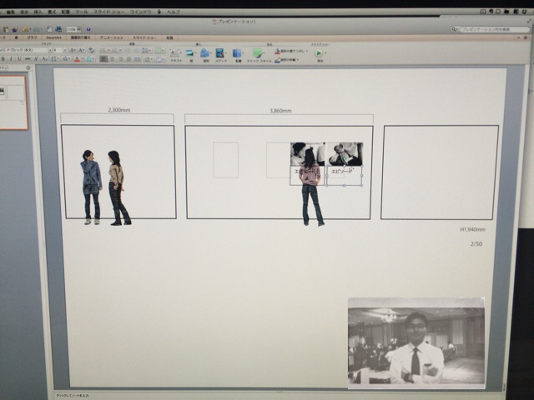Image resolution: width=534 pixels, height=400 pixels.
Task: Start slideshow with green Play icon
Action: (x=319, y=52)
